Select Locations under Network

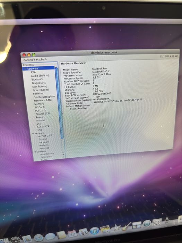[44, 142]
